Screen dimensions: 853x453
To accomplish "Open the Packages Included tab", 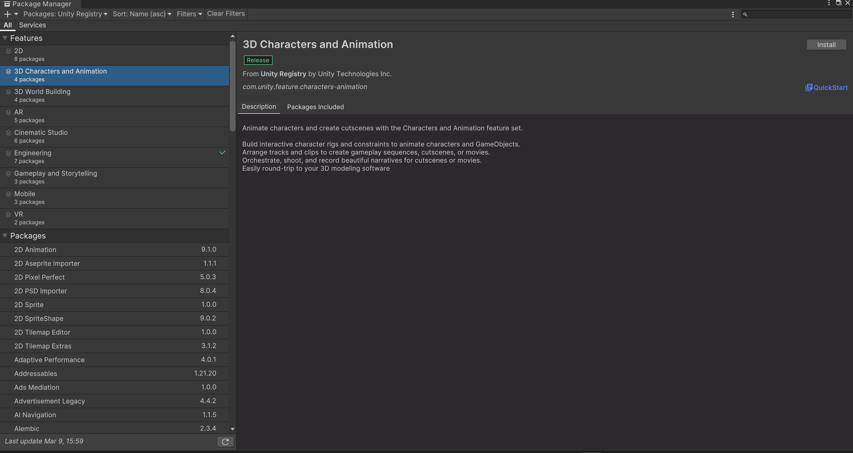I will pos(315,107).
